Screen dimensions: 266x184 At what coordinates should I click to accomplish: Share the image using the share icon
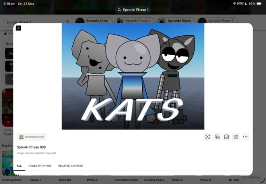(236, 137)
